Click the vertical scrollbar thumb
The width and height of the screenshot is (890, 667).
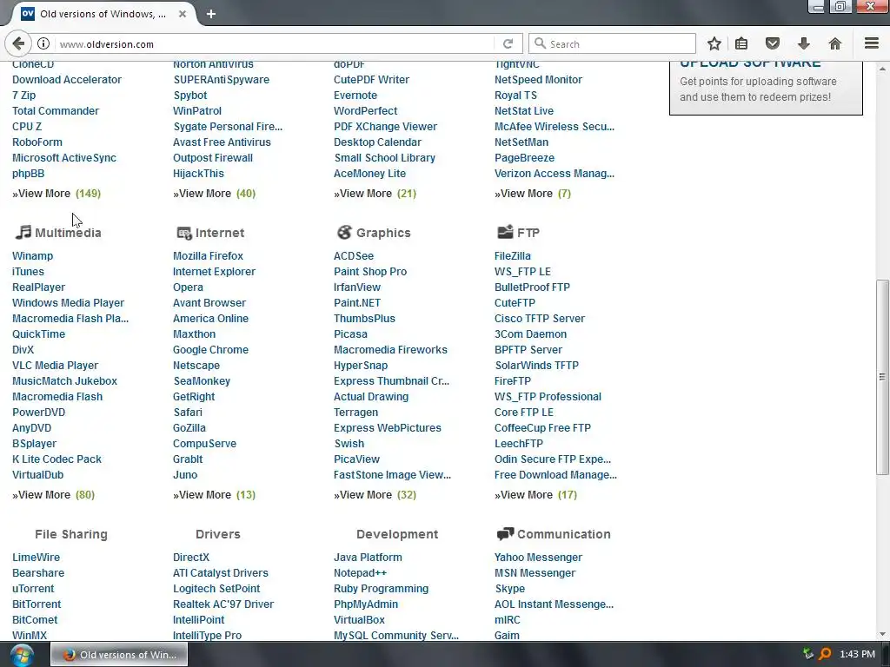point(882,377)
